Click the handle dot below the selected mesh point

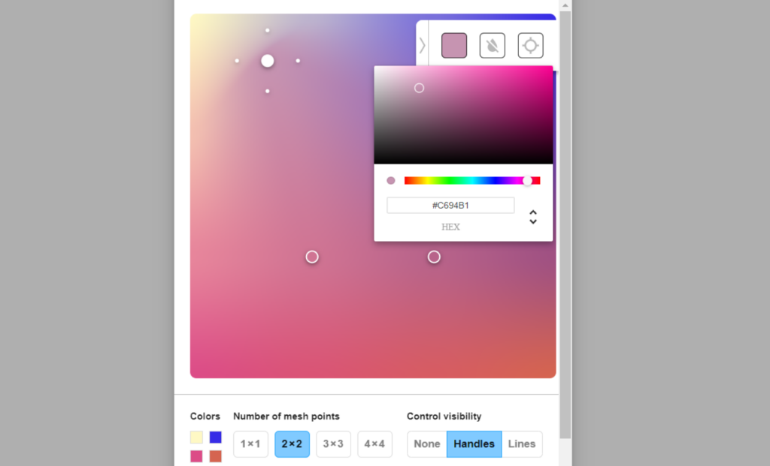pos(267,91)
